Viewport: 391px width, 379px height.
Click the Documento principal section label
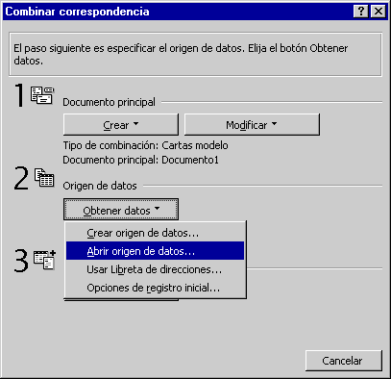tap(109, 102)
